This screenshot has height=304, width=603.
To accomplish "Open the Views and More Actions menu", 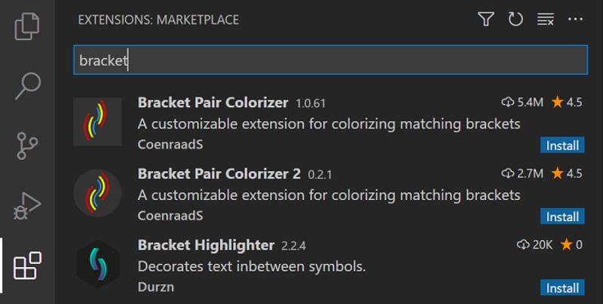I will (x=575, y=19).
